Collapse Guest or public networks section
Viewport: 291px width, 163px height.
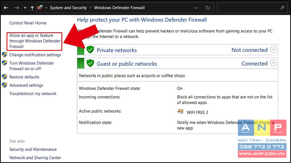274,63
